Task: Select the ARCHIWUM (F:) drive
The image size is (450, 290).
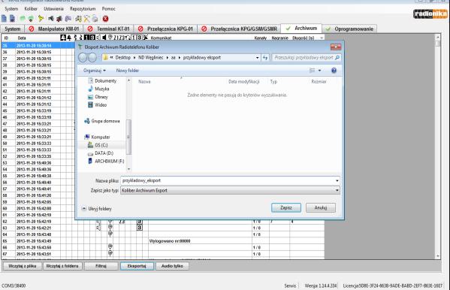Action: pyautogui.click(x=106, y=161)
